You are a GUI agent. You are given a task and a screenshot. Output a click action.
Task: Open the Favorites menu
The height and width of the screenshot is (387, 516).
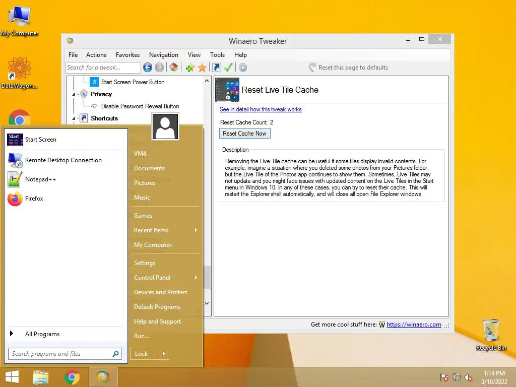coord(127,55)
